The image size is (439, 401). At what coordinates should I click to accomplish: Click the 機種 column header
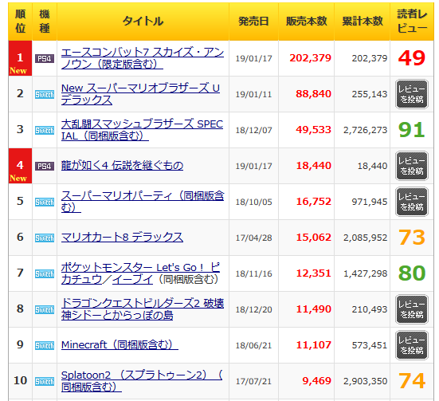(x=45, y=22)
